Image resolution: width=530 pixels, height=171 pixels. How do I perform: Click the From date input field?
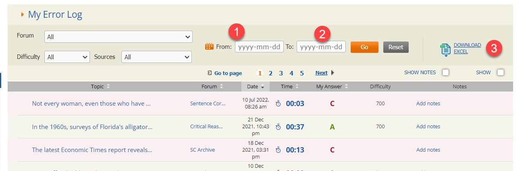coord(259,47)
